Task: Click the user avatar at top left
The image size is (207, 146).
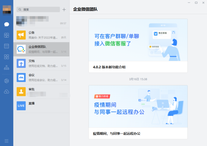Action: (x=7, y=10)
